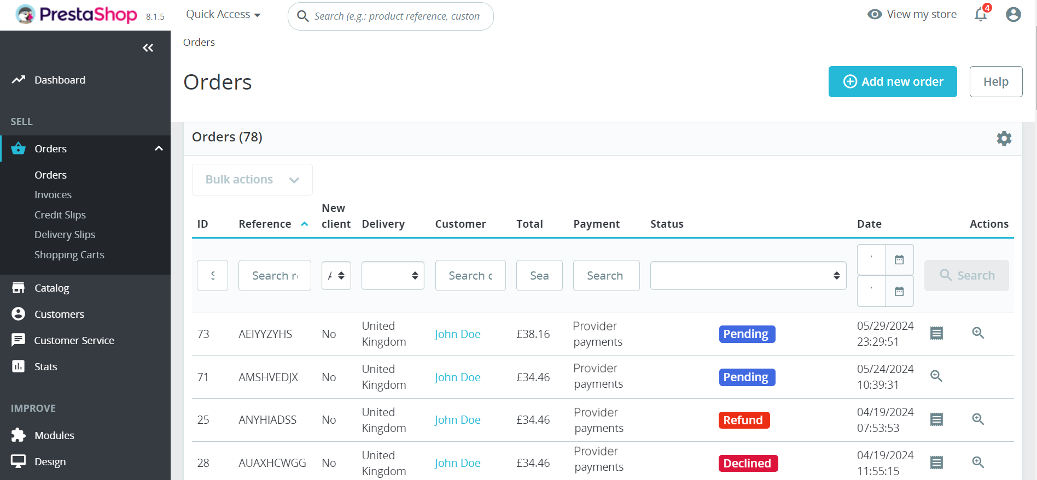This screenshot has width=1037, height=480.
Task: Expand the Bulk actions dropdown
Action: [252, 180]
